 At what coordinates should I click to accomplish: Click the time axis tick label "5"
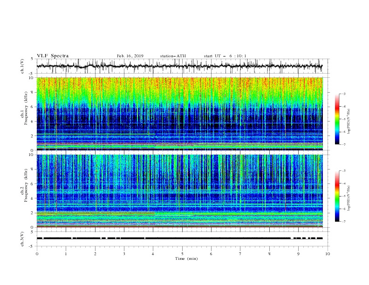[x=182, y=254]
